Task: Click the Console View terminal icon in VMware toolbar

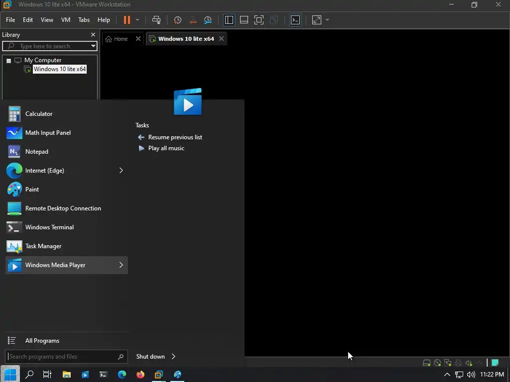Action: [295, 20]
